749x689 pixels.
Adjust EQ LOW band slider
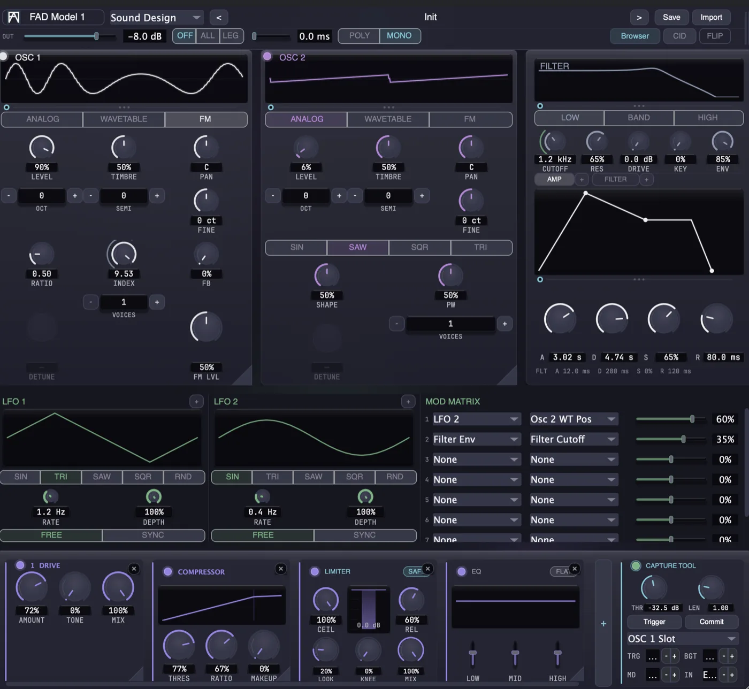[x=472, y=654]
